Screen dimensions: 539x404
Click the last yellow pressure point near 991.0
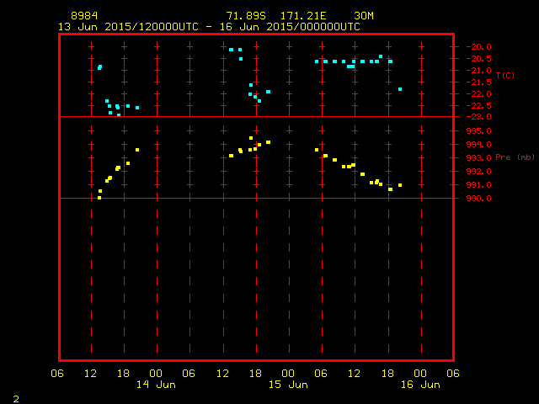[x=400, y=185]
